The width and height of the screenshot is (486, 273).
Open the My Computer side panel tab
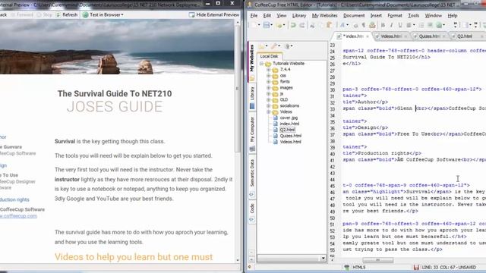(252, 133)
